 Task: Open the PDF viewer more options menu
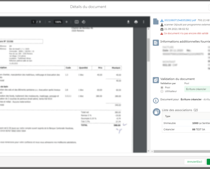coord(143,22)
